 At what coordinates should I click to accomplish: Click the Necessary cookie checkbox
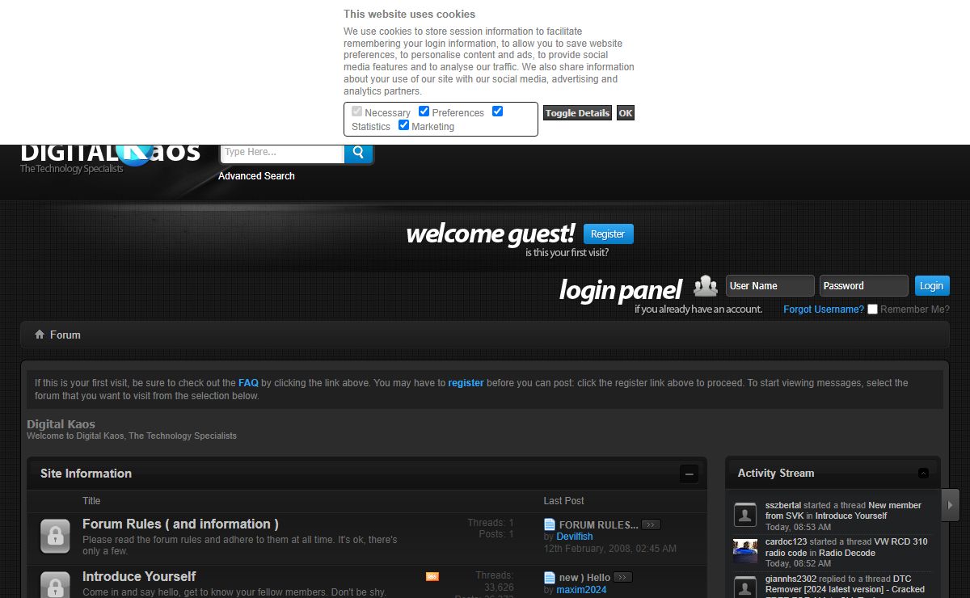(x=356, y=112)
